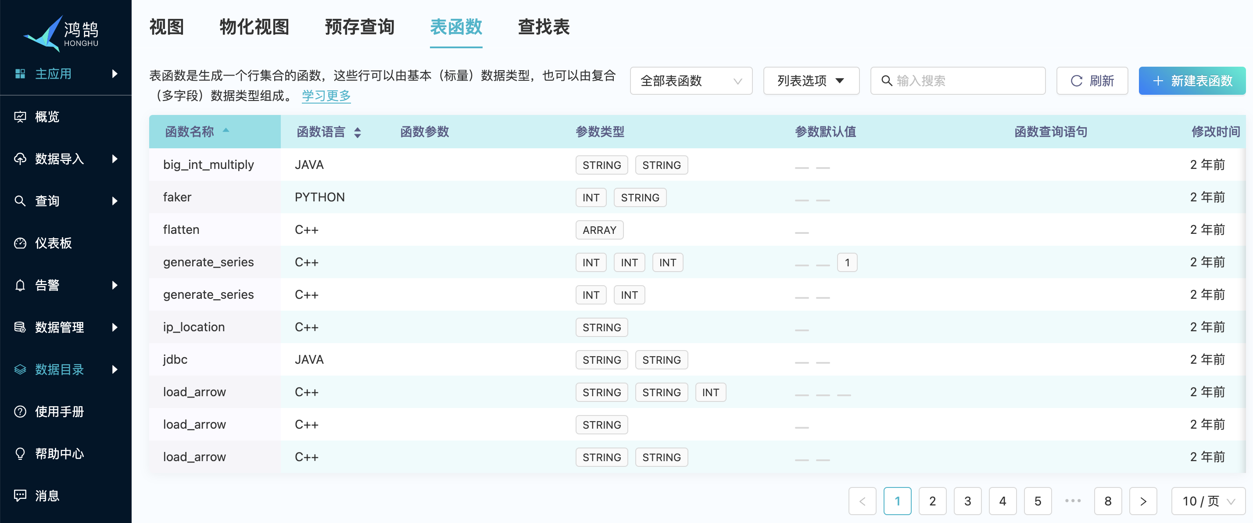Click the 修改时间 column header

(1215, 131)
